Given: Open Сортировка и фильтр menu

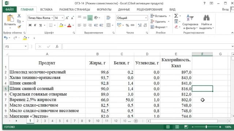Looking at the screenshot, I should [x=190, y=22].
